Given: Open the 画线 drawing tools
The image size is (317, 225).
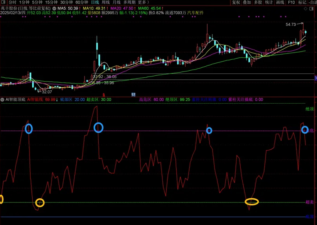Looking at the screenshot, I should (x=280, y=2).
